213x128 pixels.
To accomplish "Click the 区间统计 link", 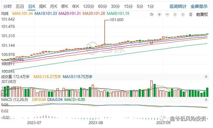I will [x=178, y=6].
